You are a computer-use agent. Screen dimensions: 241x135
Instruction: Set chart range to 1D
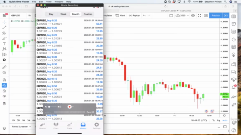tap(14, 120)
